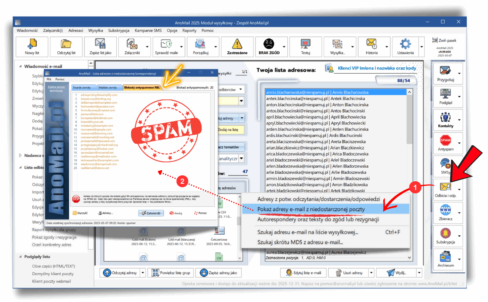488x302 pixels.
Task: Switch to the Twarde zwroty tab
Action: (x=82, y=88)
